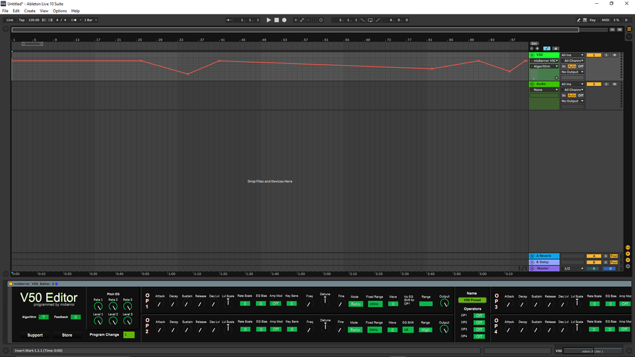The width and height of the screenshot is (635, 357).
Task: Solo the Audio track
Action: (606, 84)
